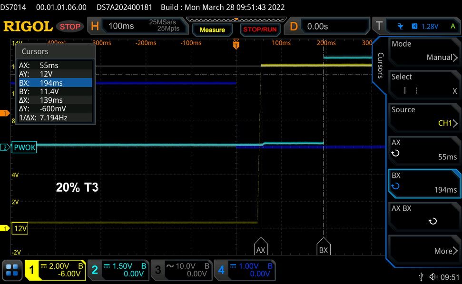Toggle channel 2 badge
The width and height of the screenshot is (462, 284).
click(x=95, y=270)
